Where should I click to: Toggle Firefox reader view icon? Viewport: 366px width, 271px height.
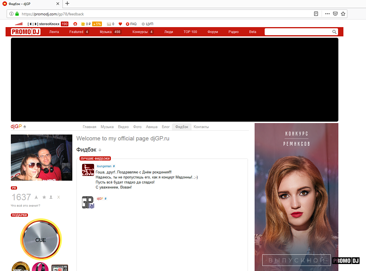[316, 14]
